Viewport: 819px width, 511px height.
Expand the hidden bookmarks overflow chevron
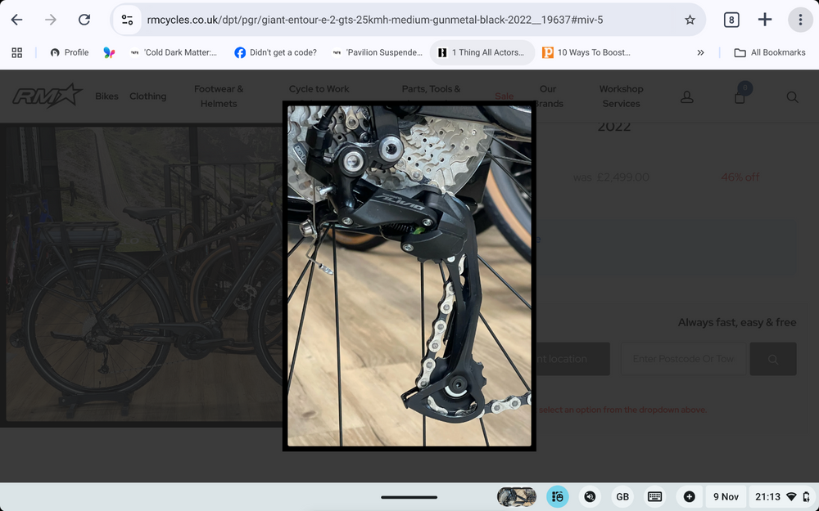pyautogui.click(x=700, y=52)
